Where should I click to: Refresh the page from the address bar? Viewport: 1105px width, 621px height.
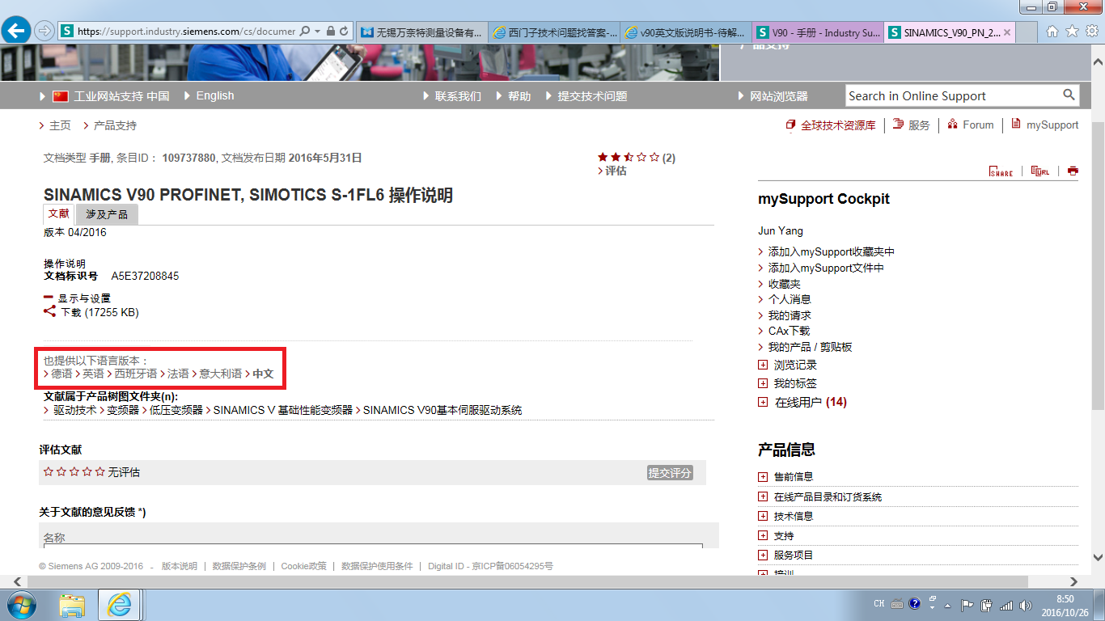coord(345,32)
